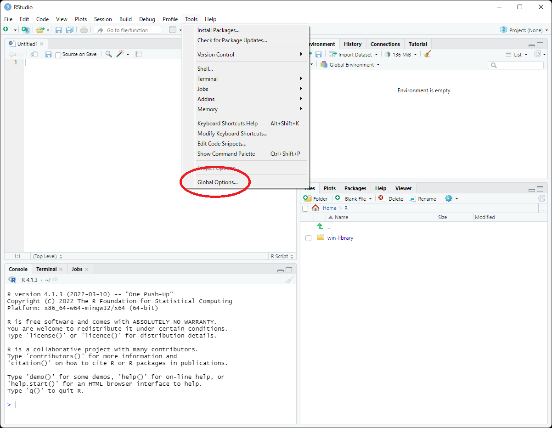This screenshot has height=428, width=552.
Task: Click the Home icon in Files path
Action: [x=315, y=208]
